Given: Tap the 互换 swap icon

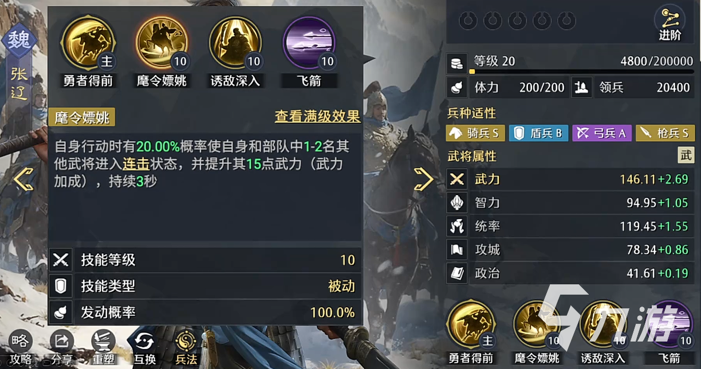Looking at the screenshot, I should pyautogui.click(x=145, y=348).
